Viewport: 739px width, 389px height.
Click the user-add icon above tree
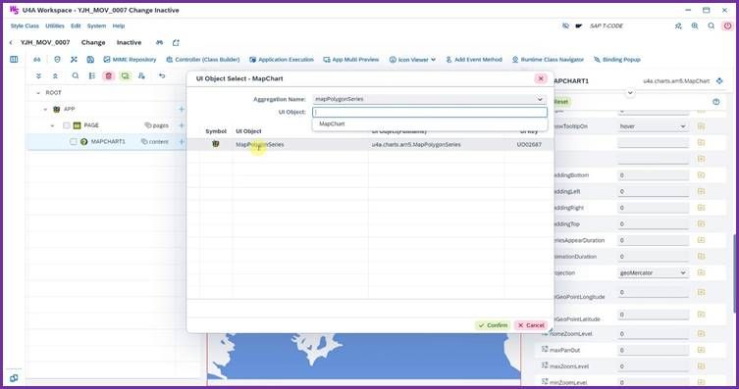point(141,75)
